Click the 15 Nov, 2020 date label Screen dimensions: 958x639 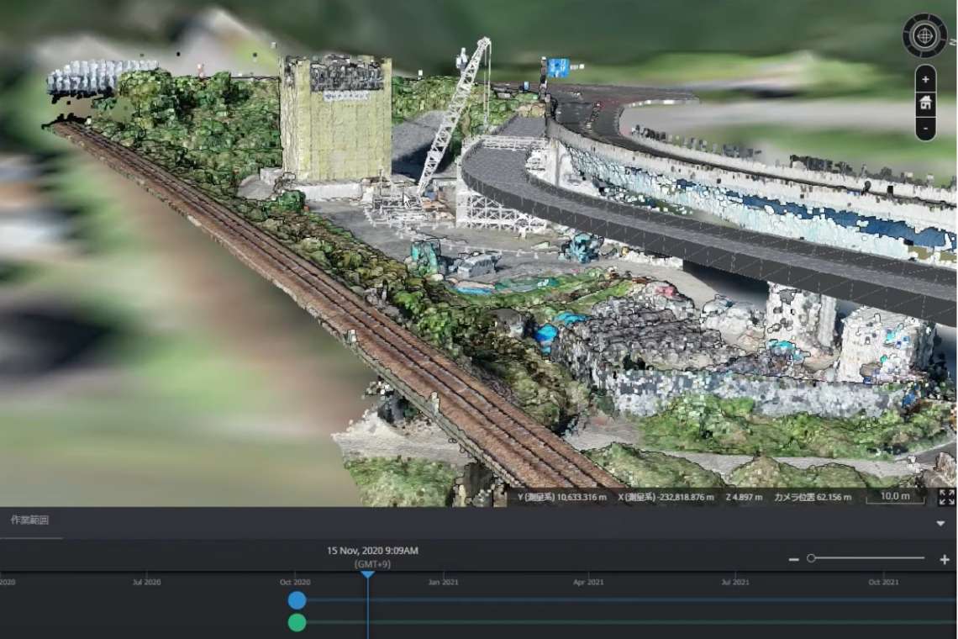click(372, 551)
